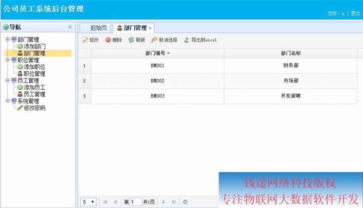Click the 取消选择 arrow icon

[x=154, y=40]
